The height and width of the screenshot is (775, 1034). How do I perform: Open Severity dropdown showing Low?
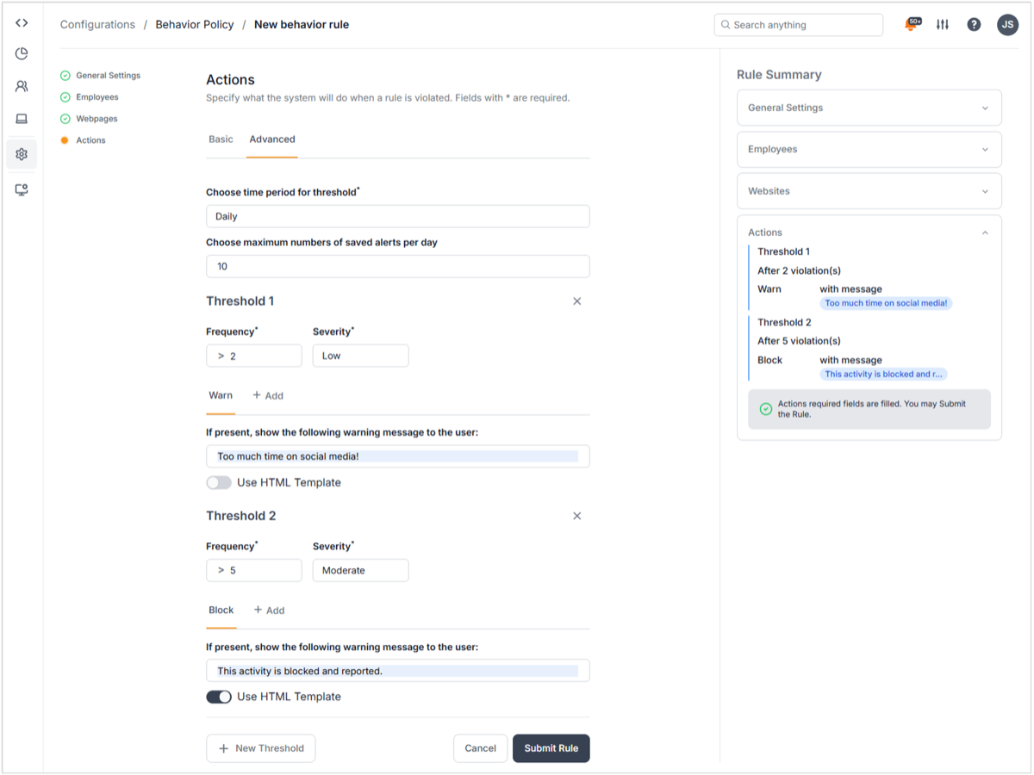pyautogui.click(x=360, y=356)
